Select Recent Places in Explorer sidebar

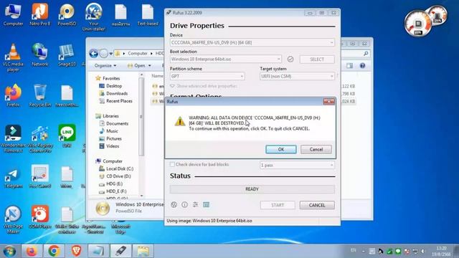pos(115,101)
